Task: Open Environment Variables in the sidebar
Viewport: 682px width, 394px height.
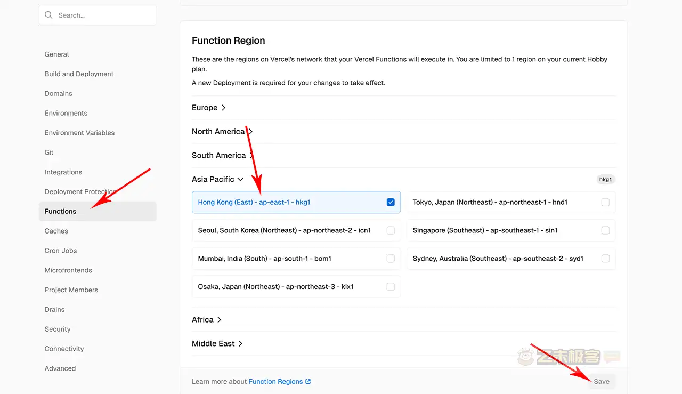Action: pyautogui.click(x=79, y=133)
